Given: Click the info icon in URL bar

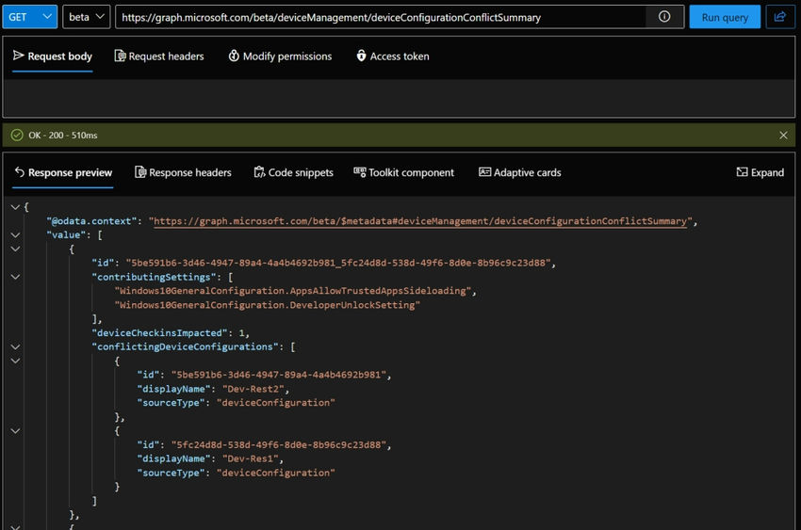Looking at the screenshot, I should point(664,17).
